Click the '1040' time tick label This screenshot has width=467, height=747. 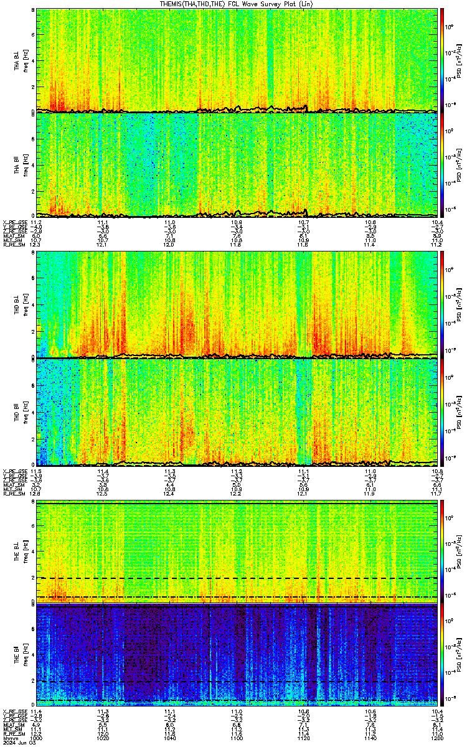point(169,738)
